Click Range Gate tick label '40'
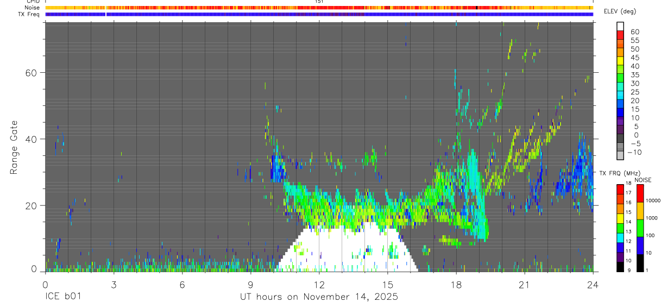The height and width of the screenshot is (308, 667). pyautogui.click(x=32, y=139)
